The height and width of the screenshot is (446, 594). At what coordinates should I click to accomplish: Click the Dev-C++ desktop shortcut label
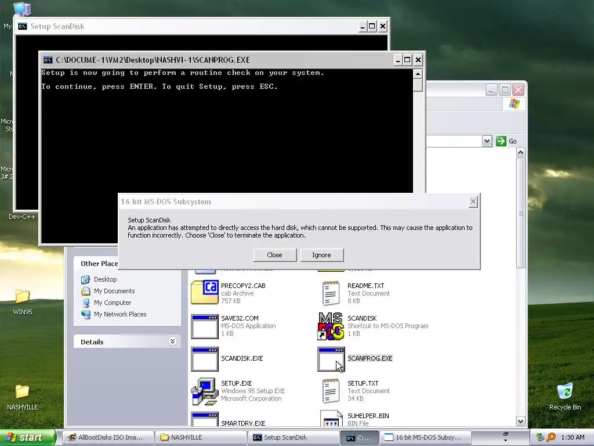coord(22,217)
